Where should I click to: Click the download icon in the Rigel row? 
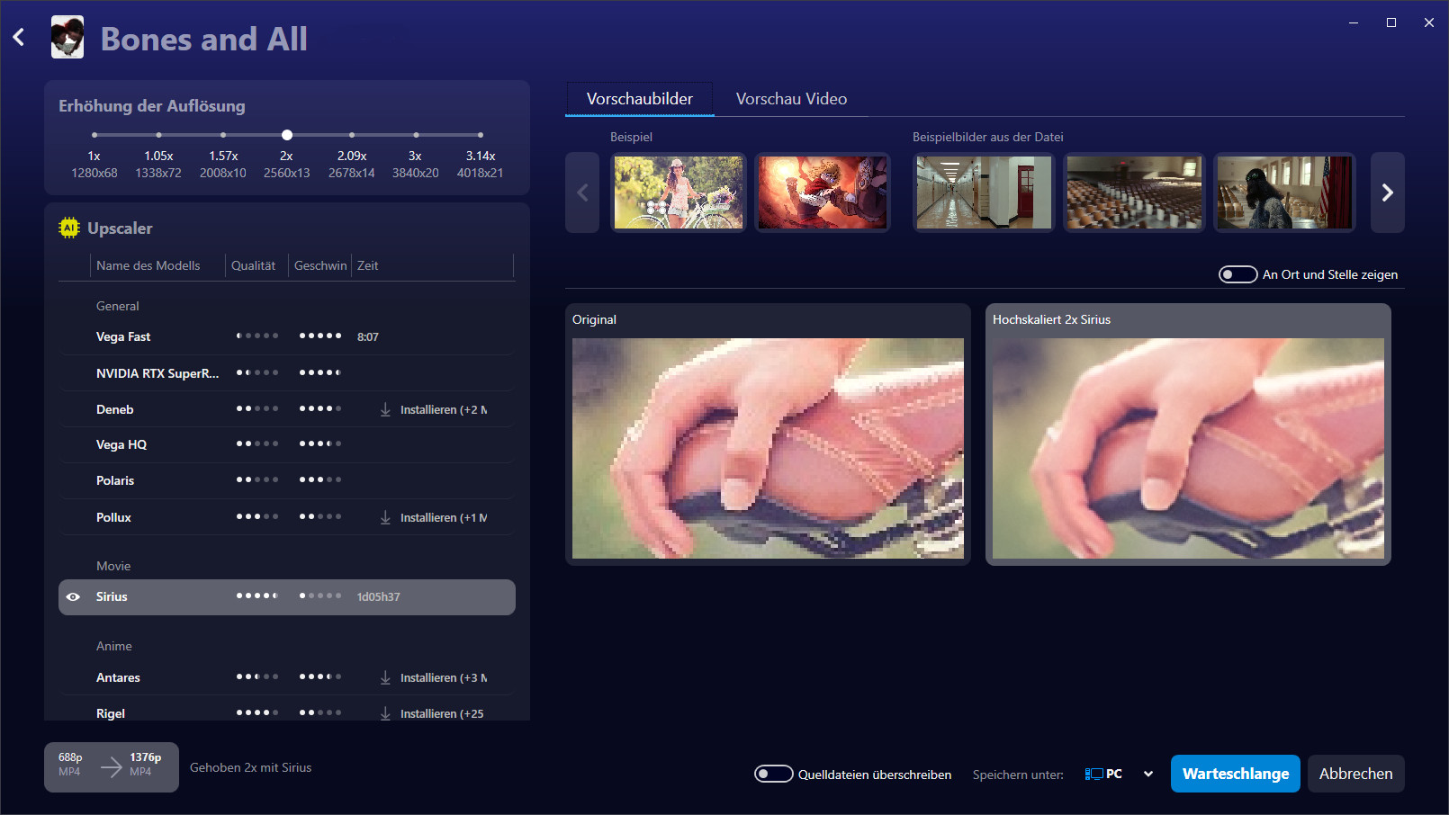pos(385,713)
